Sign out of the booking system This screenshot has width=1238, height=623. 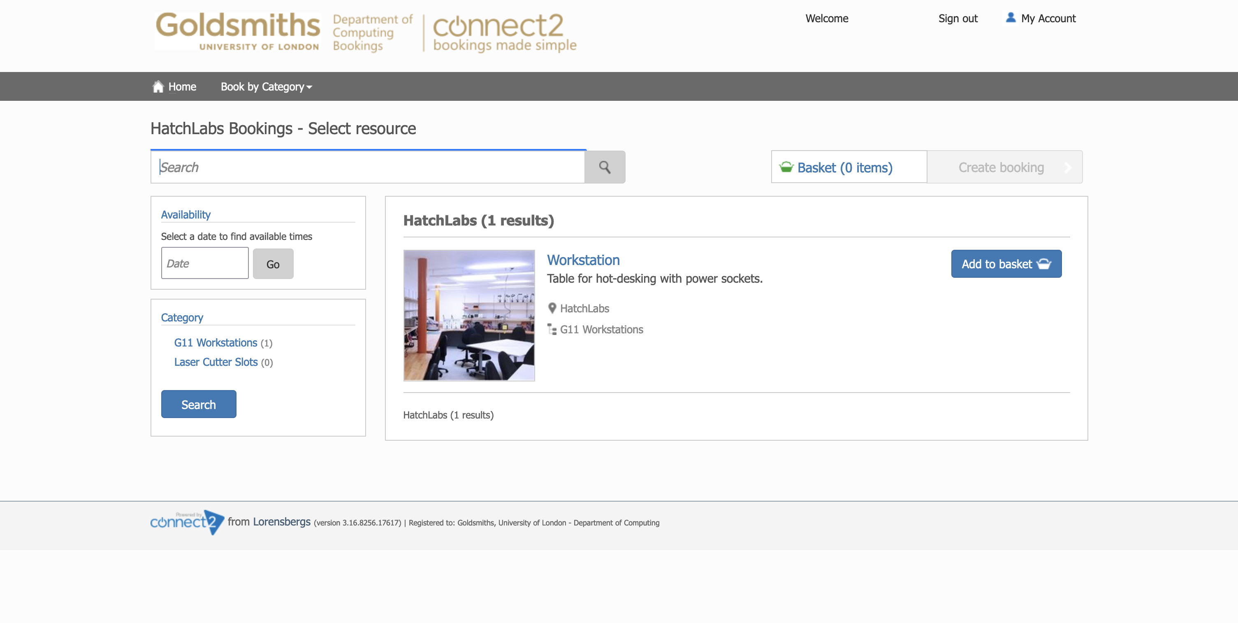[x=958, y=18]
